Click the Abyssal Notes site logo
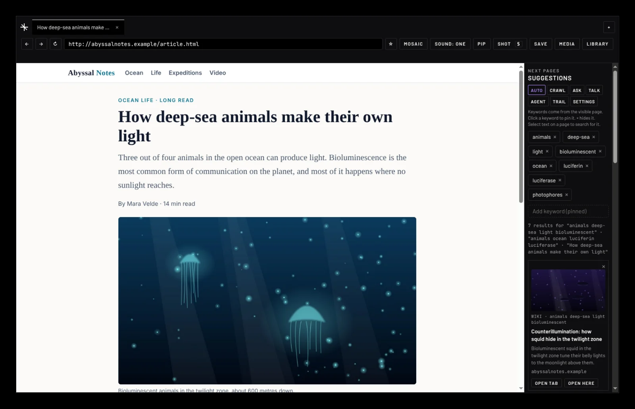635x409 pixels. pyautogui.click(x=91, y=73)
